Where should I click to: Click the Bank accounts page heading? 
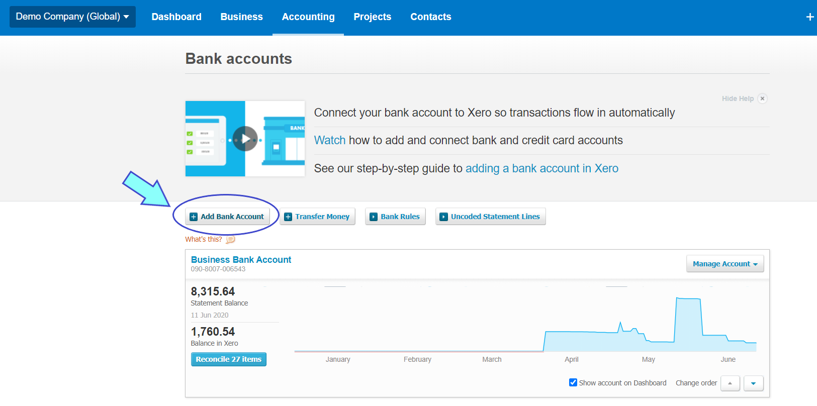pyautogui.click(x=239, y=59)
